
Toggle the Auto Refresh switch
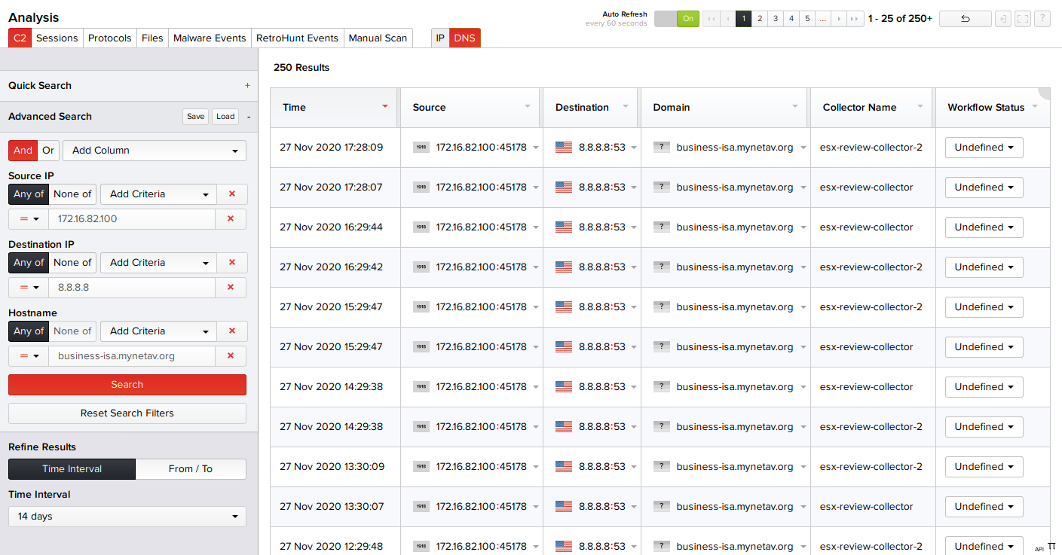pos(676,19)
